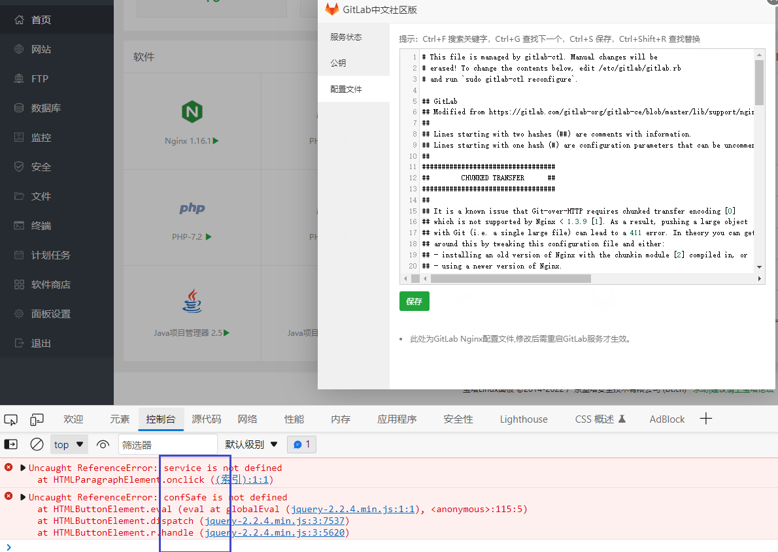Viewport: 778px width, 552px height.
Task: Click the 文件 folder icon in sidebar
Action: [19, 197]
